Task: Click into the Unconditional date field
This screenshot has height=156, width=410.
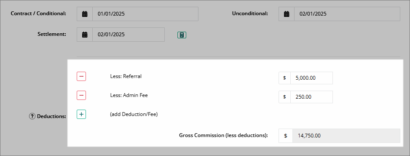Action: tap(347, 14)
